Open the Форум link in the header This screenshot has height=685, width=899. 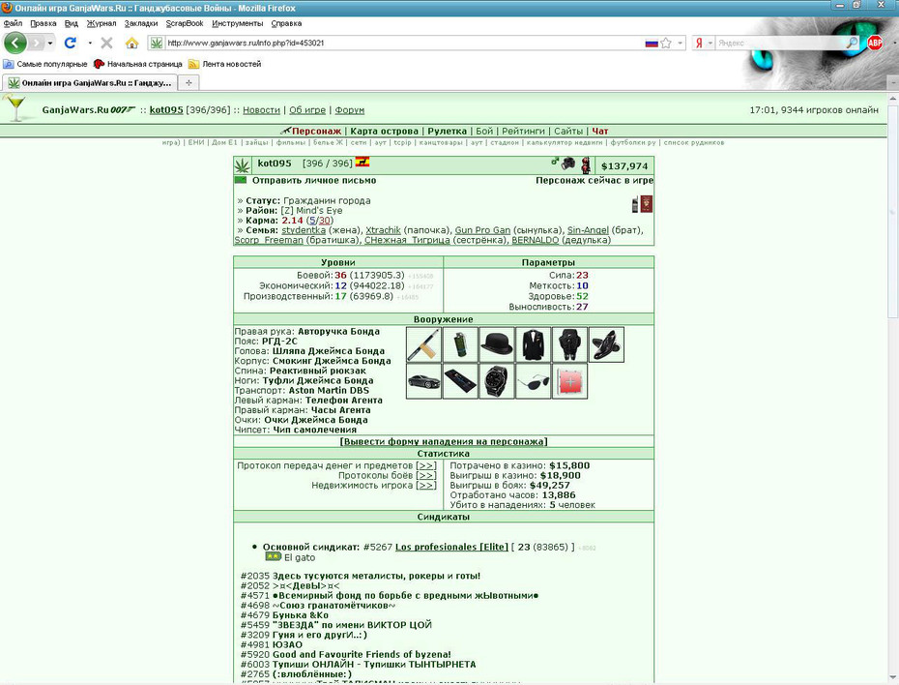click(x=350, y=110)
